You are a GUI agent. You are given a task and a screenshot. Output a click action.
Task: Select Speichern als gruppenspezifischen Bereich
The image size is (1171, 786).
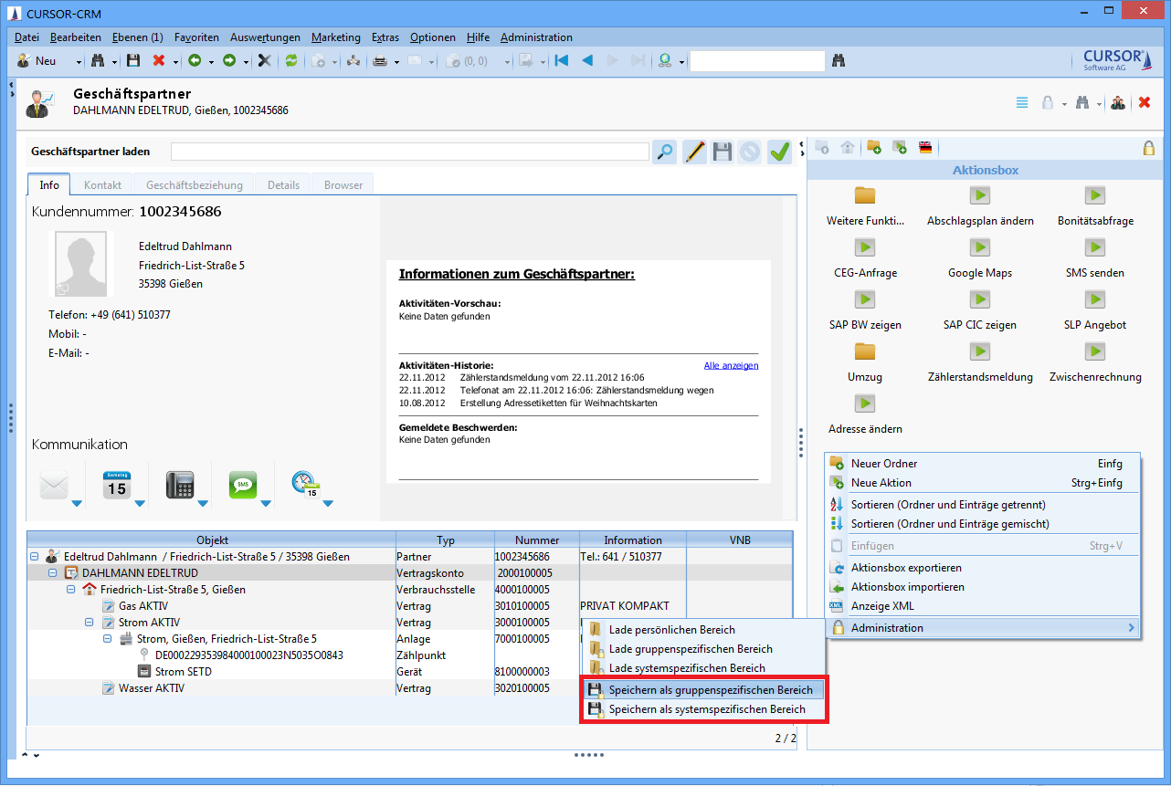pos(710,690)
